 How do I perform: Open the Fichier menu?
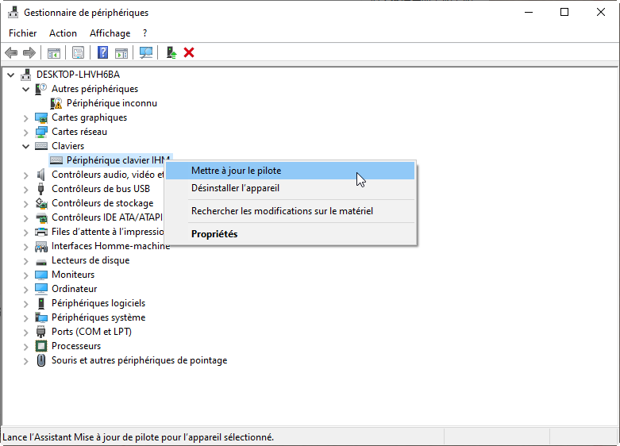coord(22,33)
